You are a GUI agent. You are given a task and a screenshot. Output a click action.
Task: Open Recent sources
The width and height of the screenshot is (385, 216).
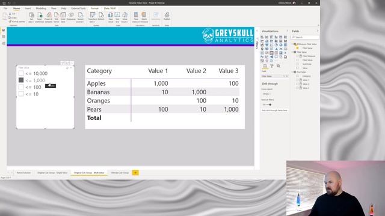click(x=80, y=17)
